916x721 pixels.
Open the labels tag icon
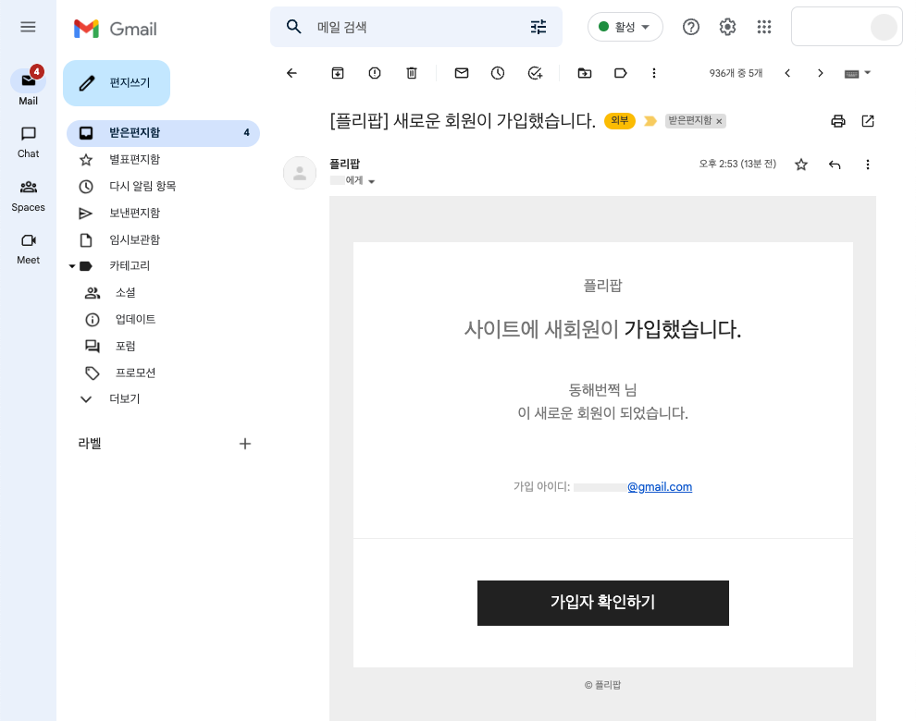(x=621, y=73)
